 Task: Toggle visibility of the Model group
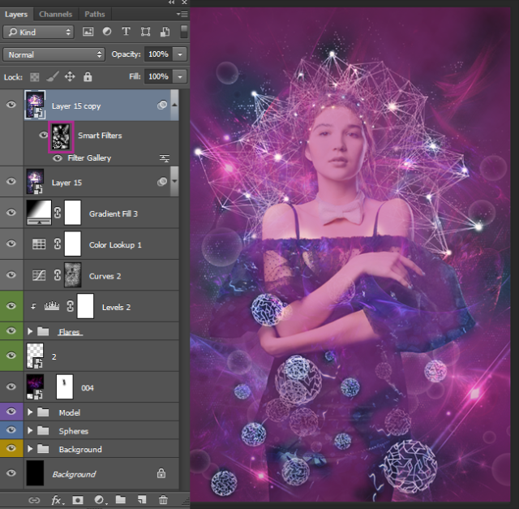pos(11,412)
